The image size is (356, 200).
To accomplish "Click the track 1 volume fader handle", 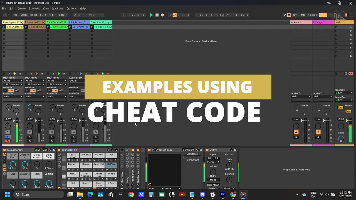I will point(14,121).
